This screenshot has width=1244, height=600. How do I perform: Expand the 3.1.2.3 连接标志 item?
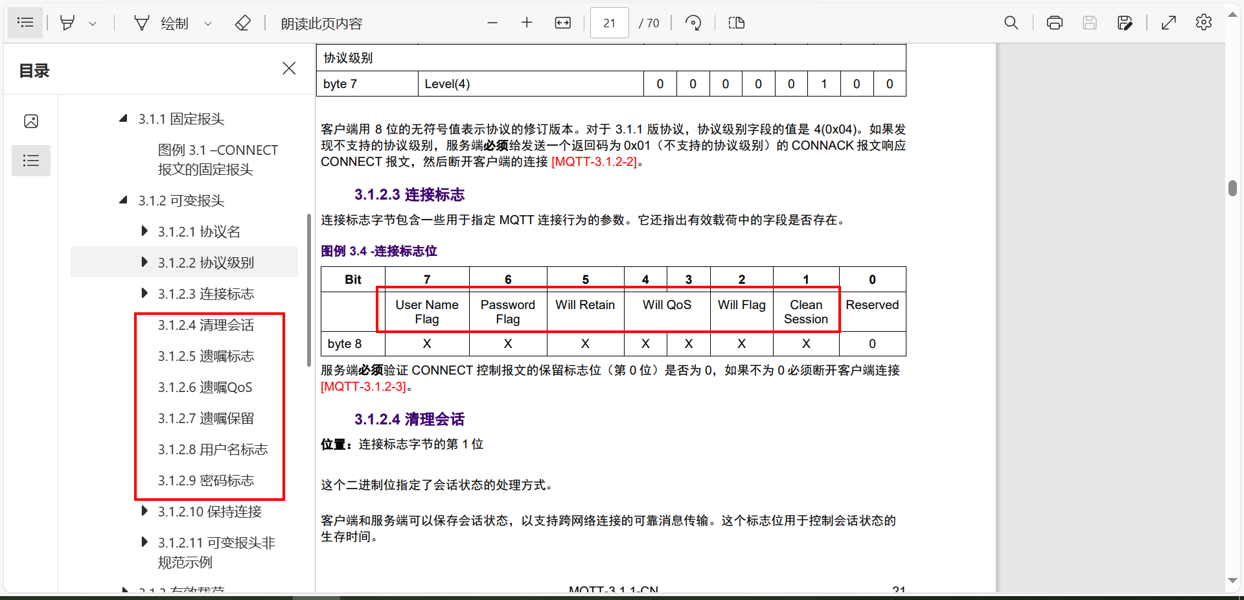(x=144, y=293)
